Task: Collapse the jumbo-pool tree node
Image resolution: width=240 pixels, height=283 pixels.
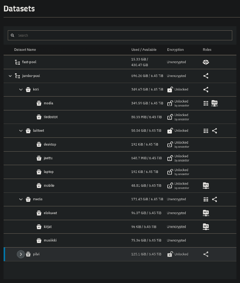Action: point(10,76)
